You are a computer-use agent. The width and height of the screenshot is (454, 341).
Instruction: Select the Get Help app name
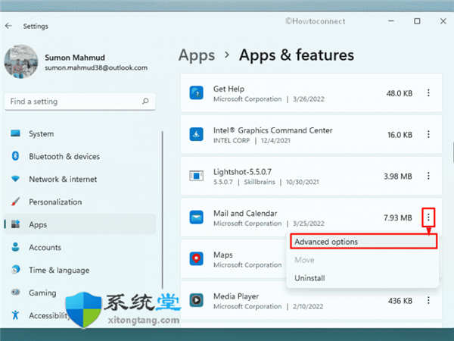(229, 89)
